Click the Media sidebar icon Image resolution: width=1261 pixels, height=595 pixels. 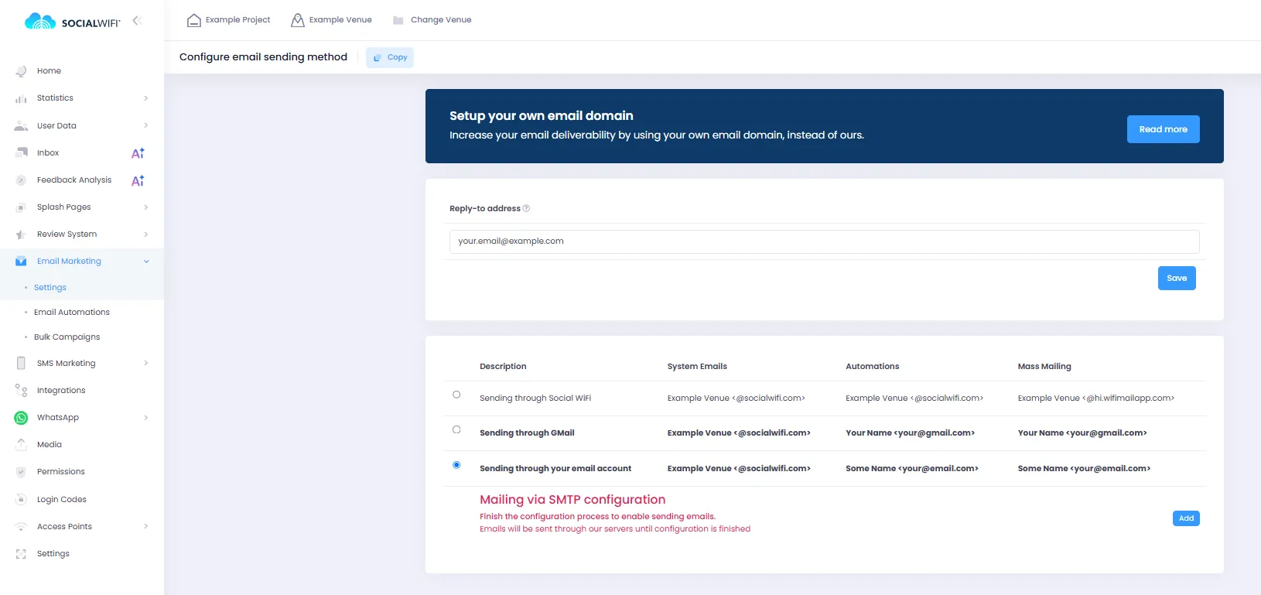click(21, 444)
